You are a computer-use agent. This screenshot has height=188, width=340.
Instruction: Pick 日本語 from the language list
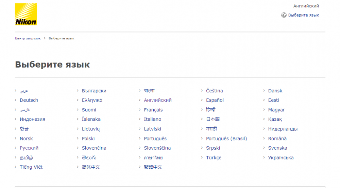tap(213, 119)
